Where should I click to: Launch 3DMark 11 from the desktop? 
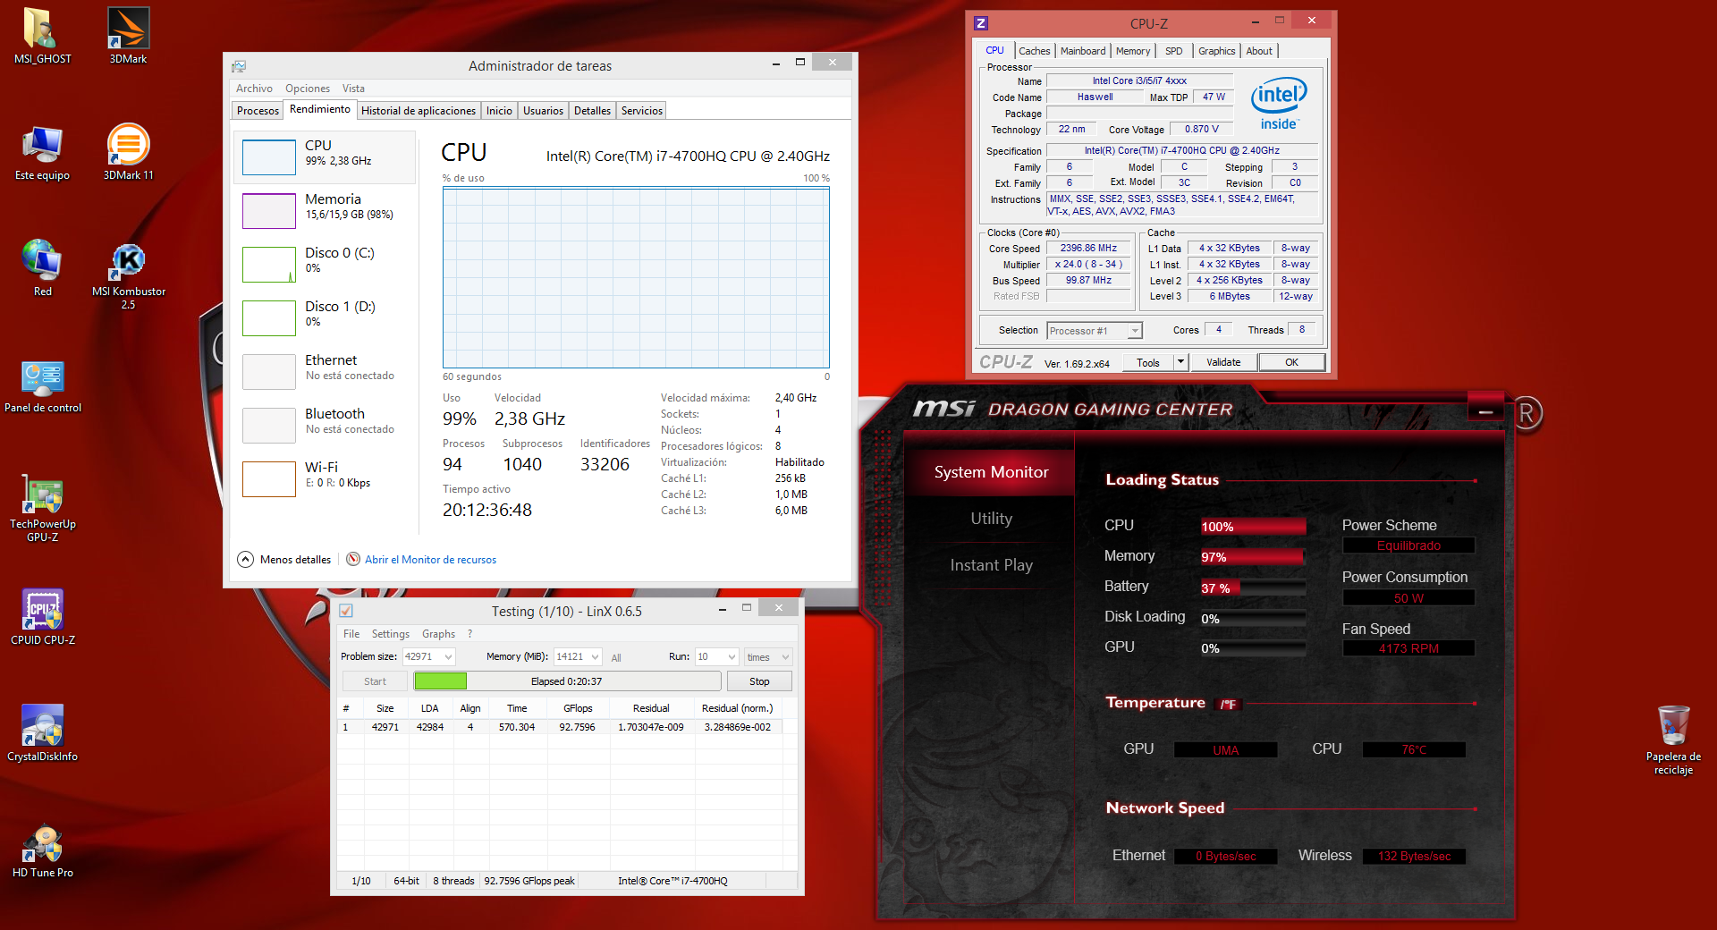pos(128,152)
